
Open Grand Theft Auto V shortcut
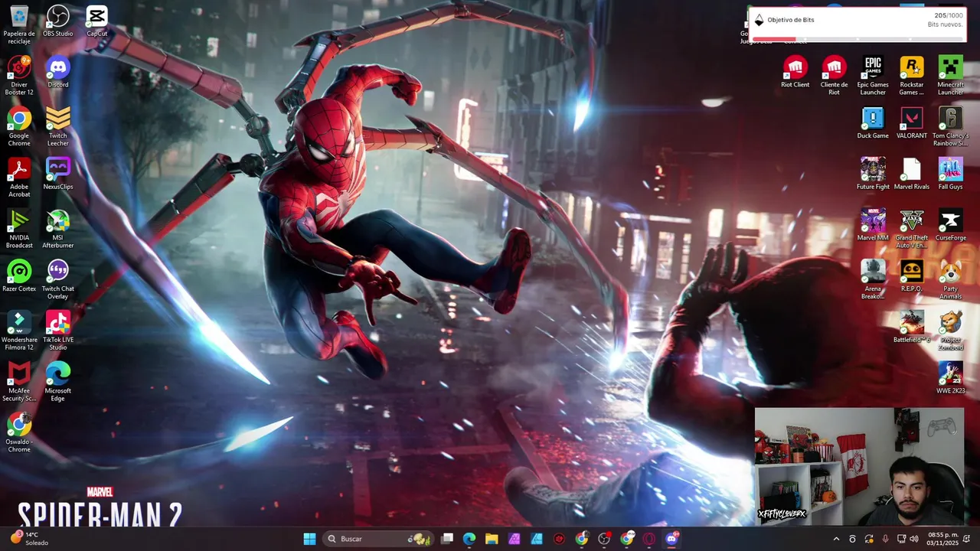[x=911, y=229]
